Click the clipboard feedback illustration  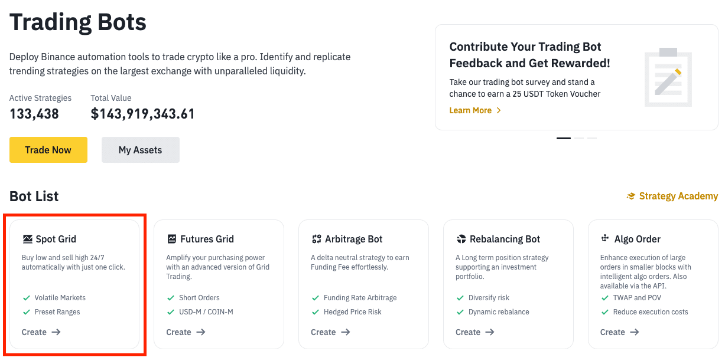click(x=668, y=77)
